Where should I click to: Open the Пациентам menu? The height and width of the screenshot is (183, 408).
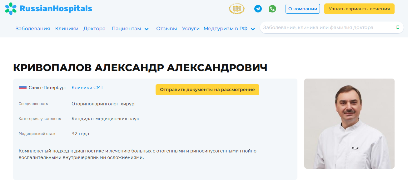(x=126, y=29)
